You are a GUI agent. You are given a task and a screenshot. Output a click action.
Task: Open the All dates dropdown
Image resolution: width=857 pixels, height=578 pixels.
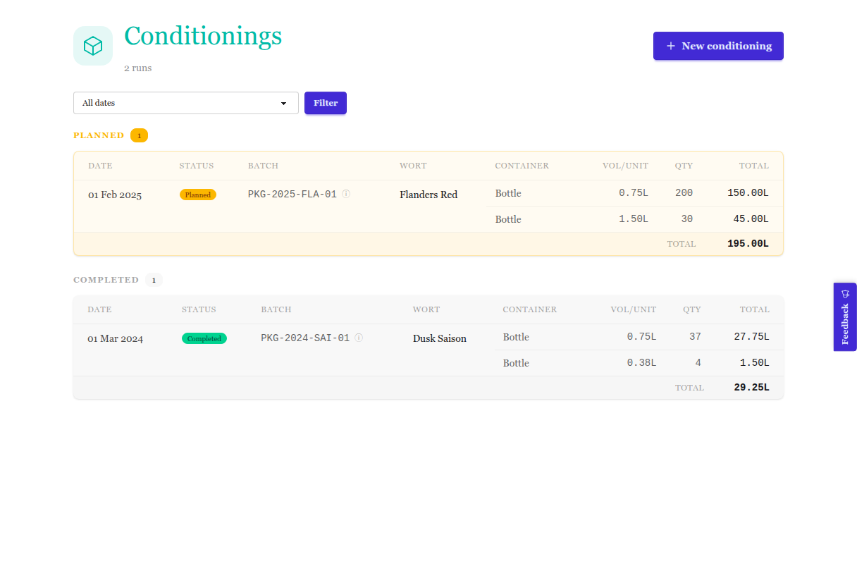(x=185, y=103)
